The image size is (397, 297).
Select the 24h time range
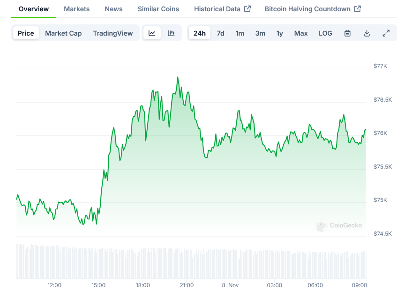point(200,33)
